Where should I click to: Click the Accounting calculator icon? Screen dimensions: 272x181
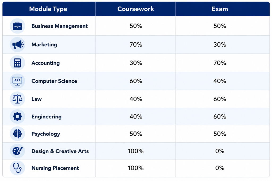[17, 63]
